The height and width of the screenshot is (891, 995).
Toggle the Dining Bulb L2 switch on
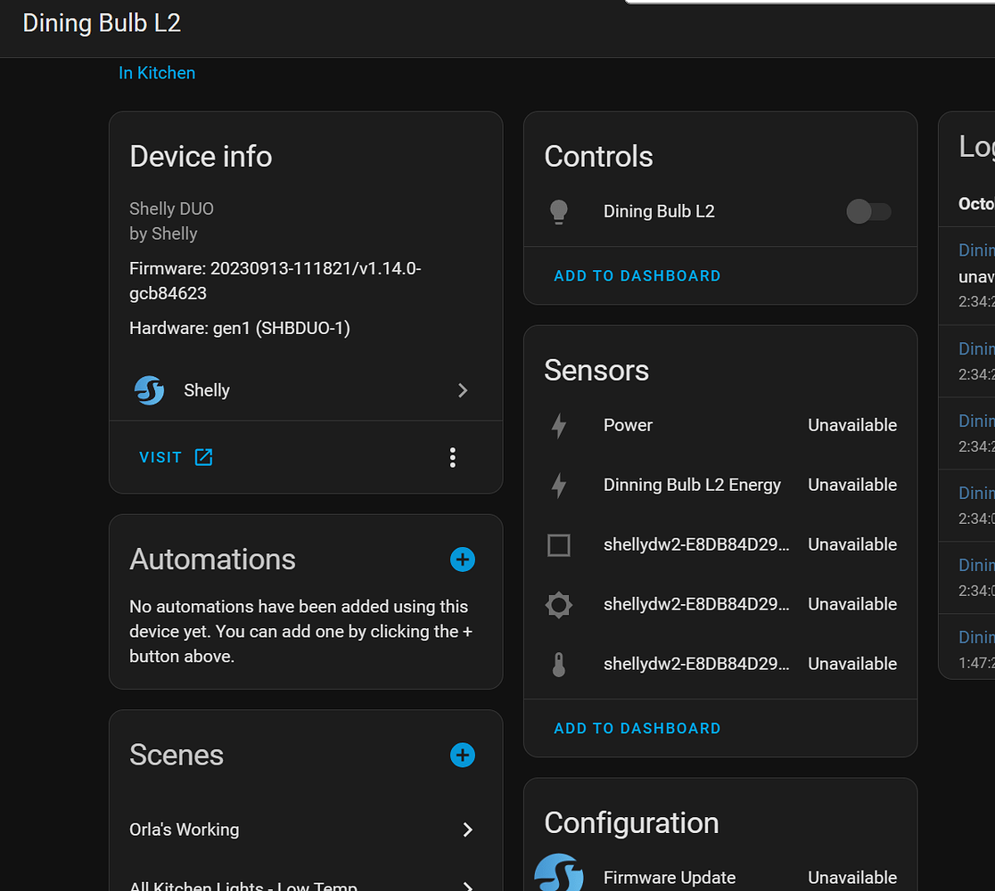click(x=868, y=212)
